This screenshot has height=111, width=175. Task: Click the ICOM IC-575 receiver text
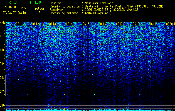coord(112,10)
